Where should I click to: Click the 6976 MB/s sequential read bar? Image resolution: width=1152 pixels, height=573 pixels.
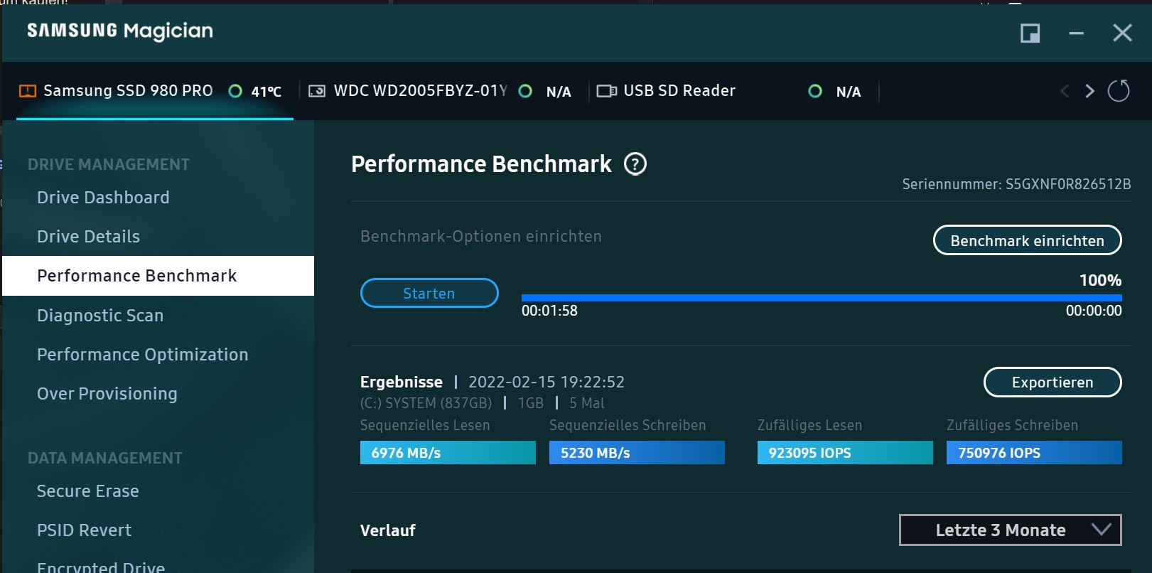(x=448, y=453)
